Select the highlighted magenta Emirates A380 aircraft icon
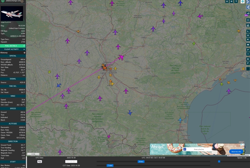The image size is (250, 168). click(121, 57)
